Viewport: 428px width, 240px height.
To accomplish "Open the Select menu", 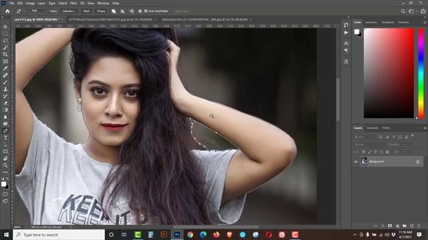I will point(62,3).
